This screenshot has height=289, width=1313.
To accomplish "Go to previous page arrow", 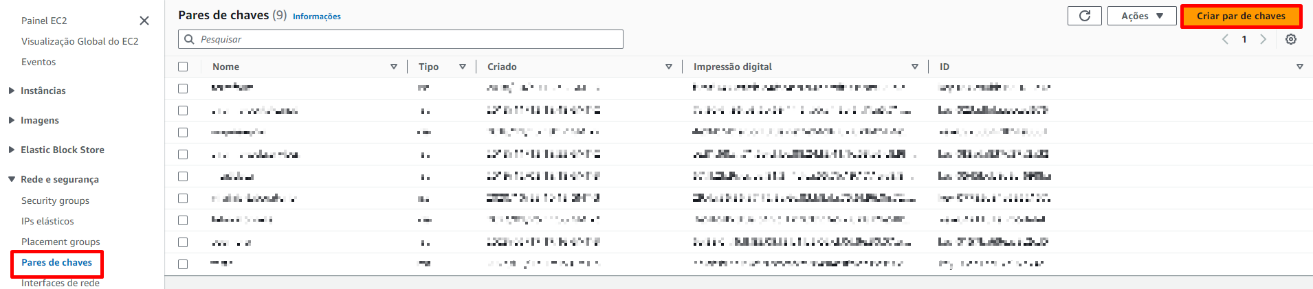I will pos(1225,39).
